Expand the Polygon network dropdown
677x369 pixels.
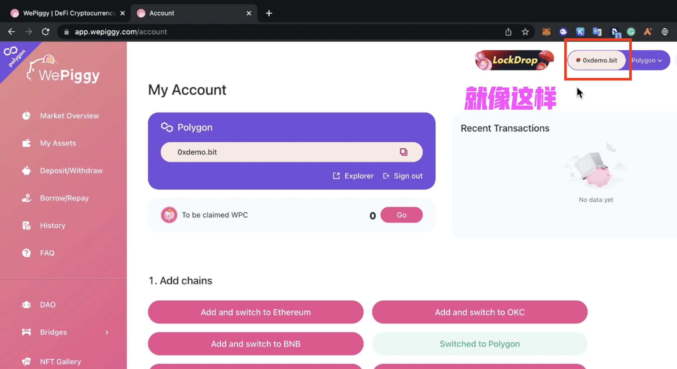647,60
